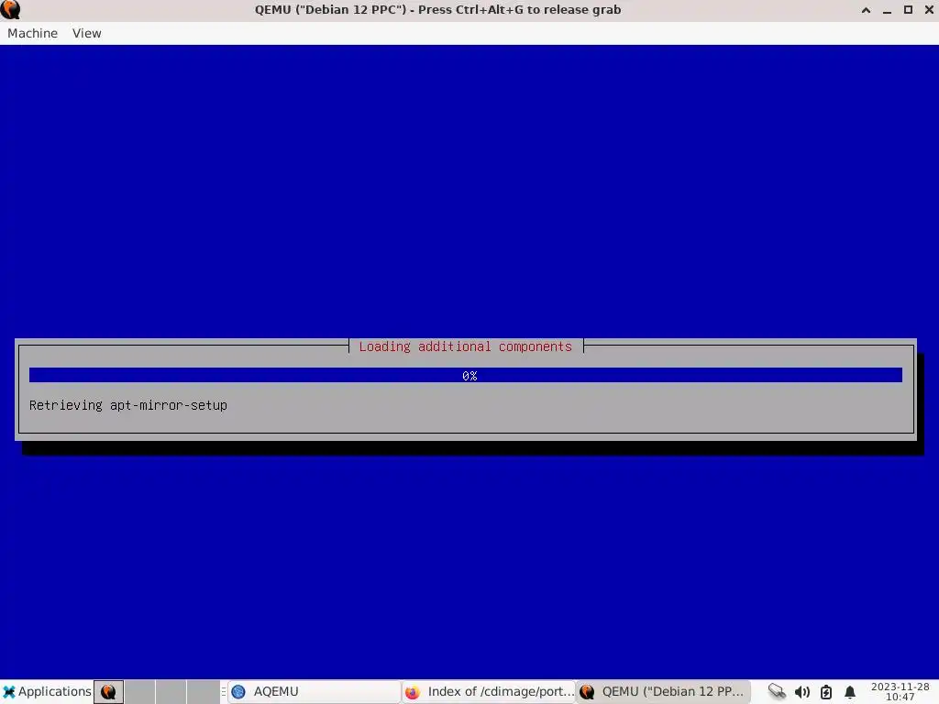Screen dimensions: 939x704
Task: Click the keep-above arrow in title bar
Action: 866,10
